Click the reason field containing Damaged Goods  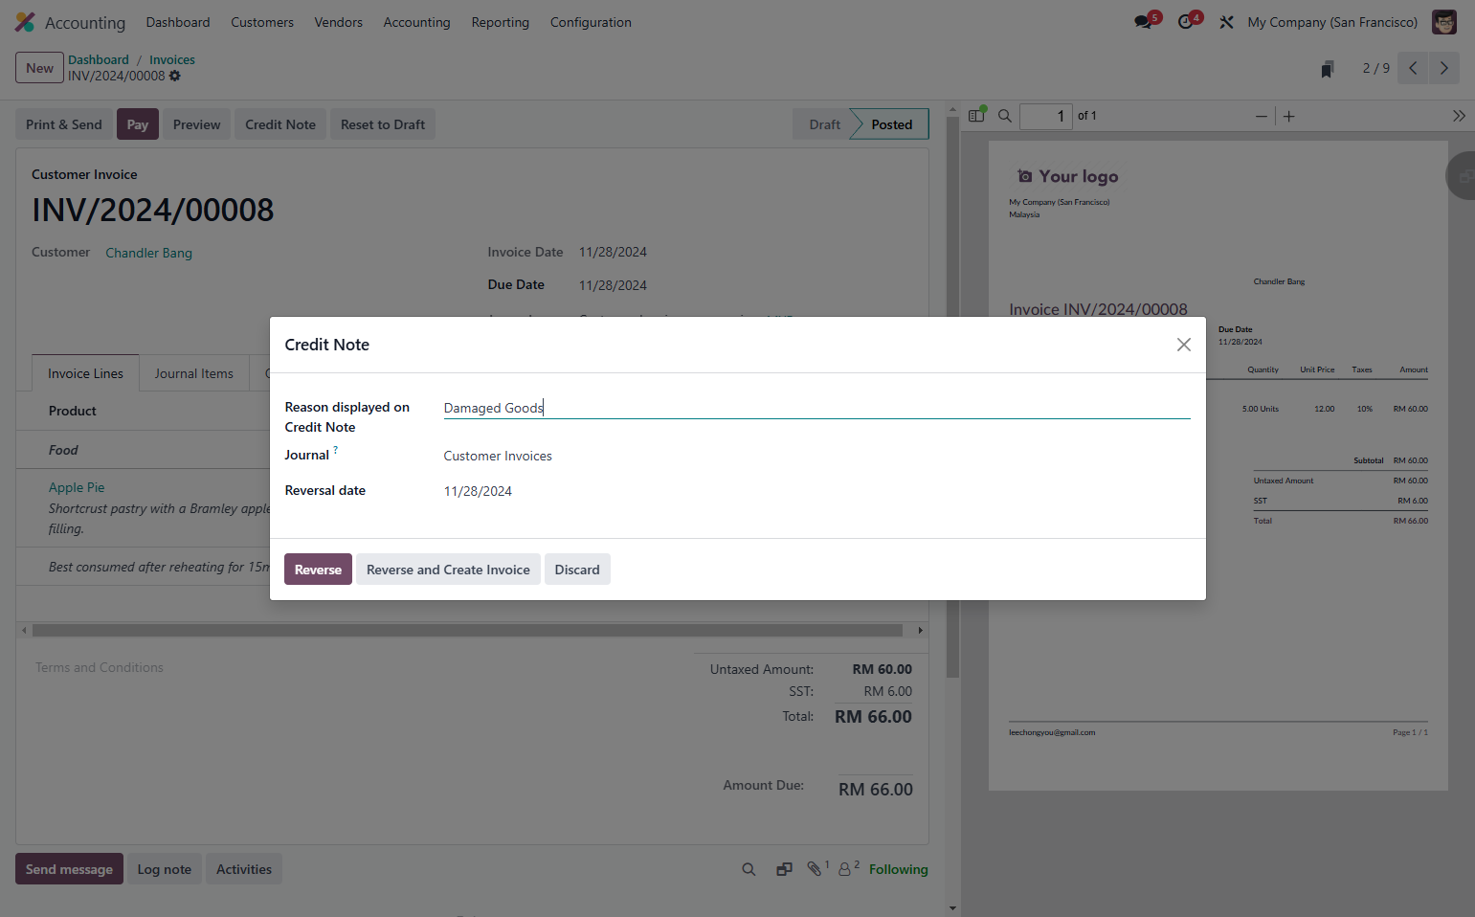pyautogui.click(x=816, y=408)
